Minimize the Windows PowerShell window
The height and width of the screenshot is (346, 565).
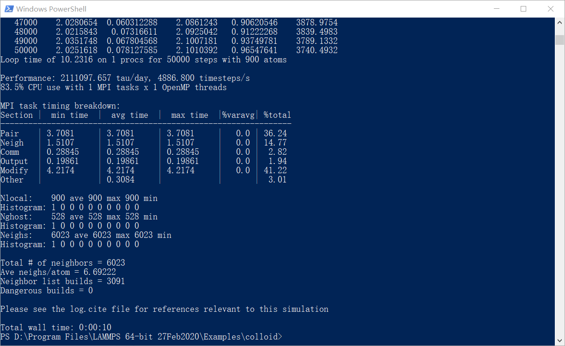[x=497, y=9]
